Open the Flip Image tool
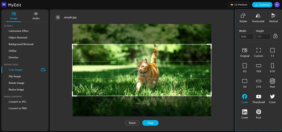Screen dimensions: 282x132 tap(15, 76)
